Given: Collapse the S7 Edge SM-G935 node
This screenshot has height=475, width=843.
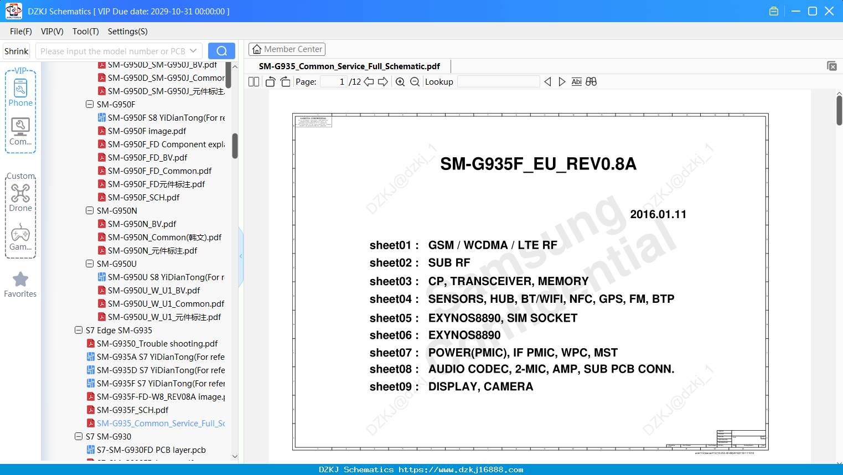Looking at the screenshot, I should (x=79, y=330).
